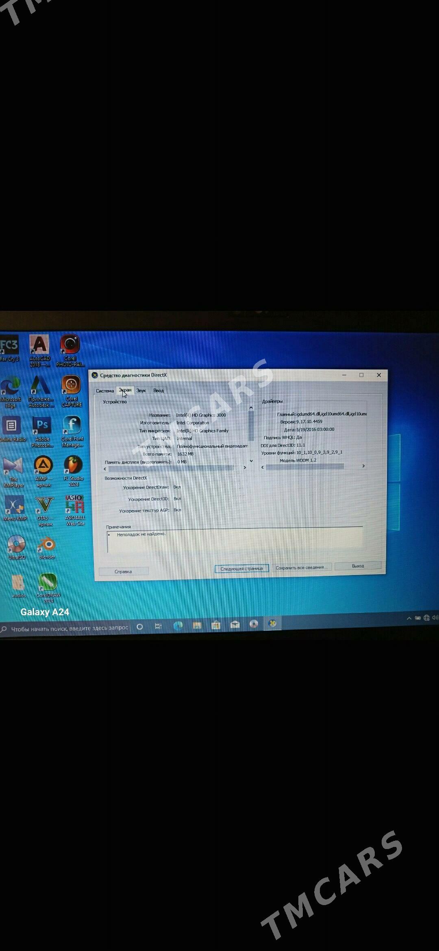Open File Explorer on the taskbar
Screen dimensions: 439x951
point(197,625)
